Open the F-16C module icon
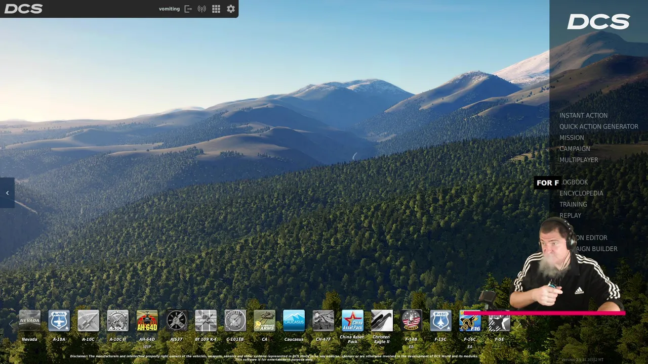Image resolution: width=648 pixels, height=364 pixels. (x=470, y=321)
